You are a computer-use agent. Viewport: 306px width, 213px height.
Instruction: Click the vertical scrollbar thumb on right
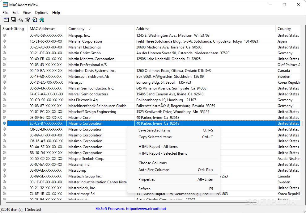(303, 123)
